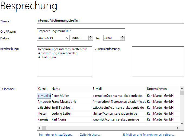Open the Datum date dropdown
The height and width of the screenshot is (137, 186).
click(67, 38)
